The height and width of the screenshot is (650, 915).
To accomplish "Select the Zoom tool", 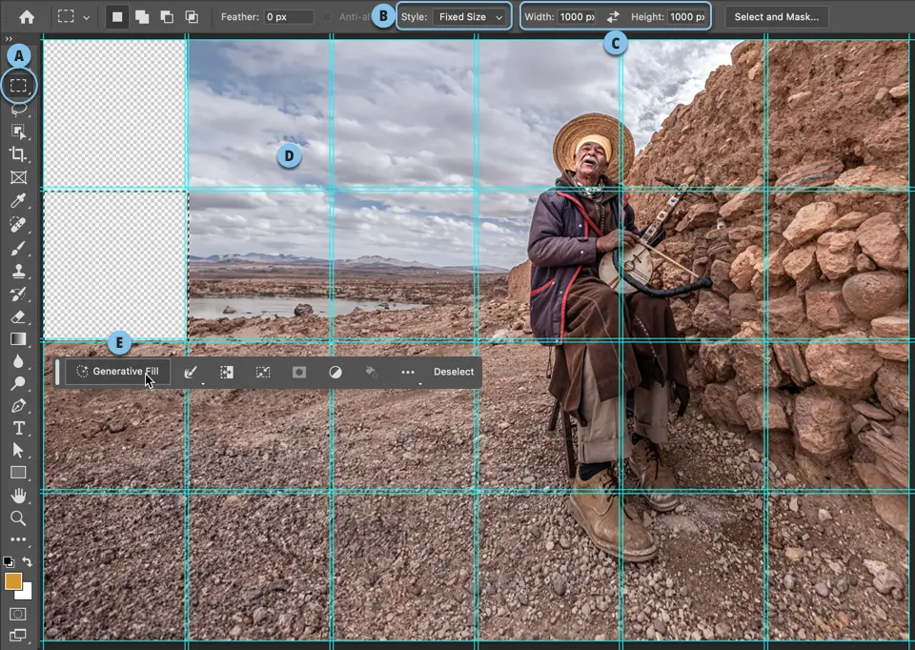I will [x=19, y=518].
